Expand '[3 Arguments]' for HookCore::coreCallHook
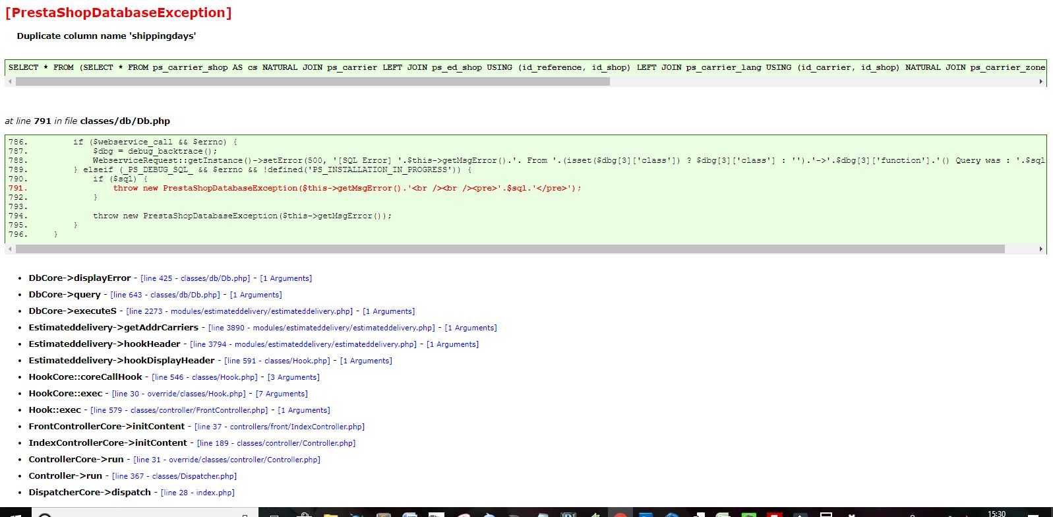 (293, 377)
